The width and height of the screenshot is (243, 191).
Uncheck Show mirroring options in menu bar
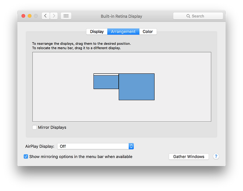(x=26, y=157)
